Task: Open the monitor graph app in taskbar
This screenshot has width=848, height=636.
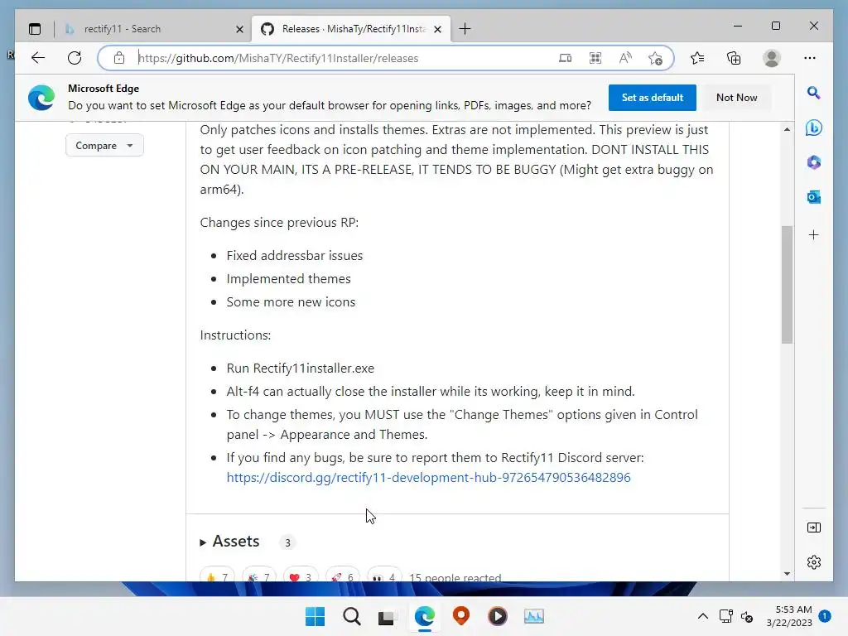Action: [x=534, y=616]
